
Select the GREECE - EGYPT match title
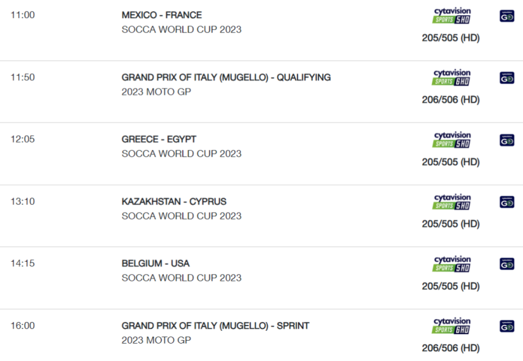point(159,139)
